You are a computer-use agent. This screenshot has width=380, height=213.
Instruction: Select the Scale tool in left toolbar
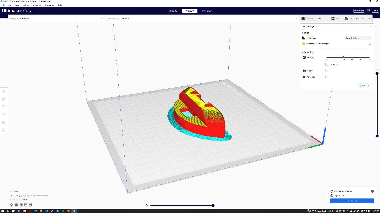[x=4, y=99]
